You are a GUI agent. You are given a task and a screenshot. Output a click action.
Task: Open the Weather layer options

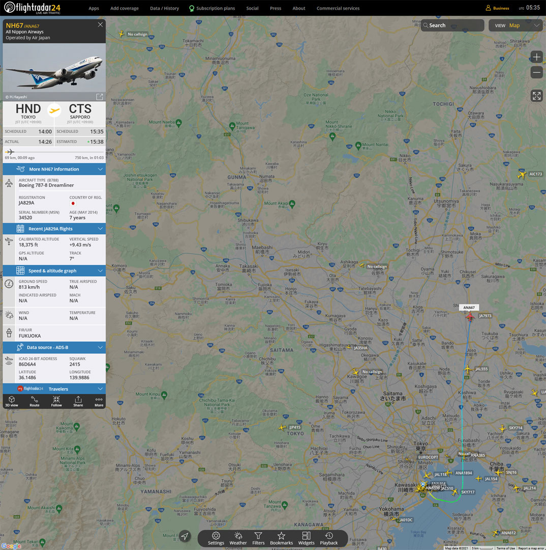(x=238, y=538)
